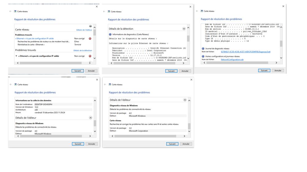Screen dimensions: 307x172
Task: Click scroll down arrow in Problèmes trouvés report
Action: tap(95, 58)
